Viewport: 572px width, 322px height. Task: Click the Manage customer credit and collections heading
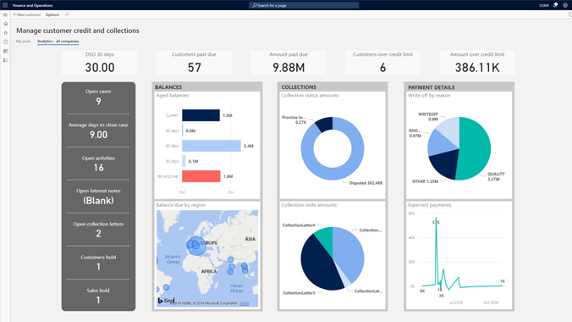[x=78, y=31]
